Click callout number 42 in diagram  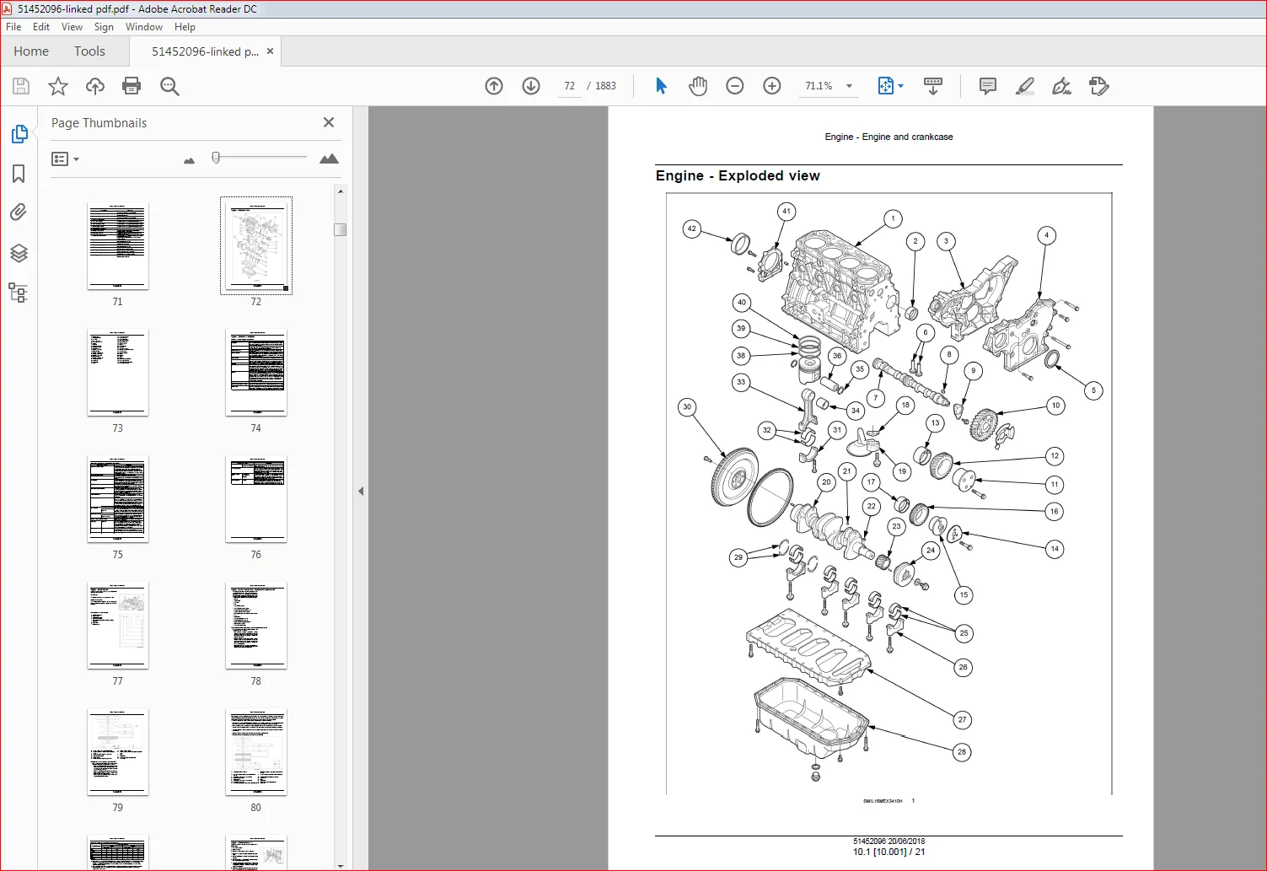click(692, 229)
